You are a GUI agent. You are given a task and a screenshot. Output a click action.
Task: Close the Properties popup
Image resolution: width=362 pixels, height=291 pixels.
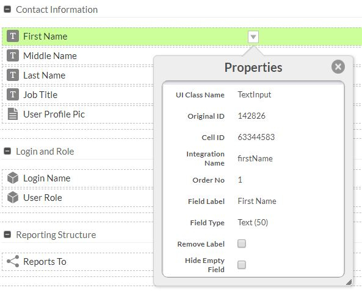click(x=338, y=67)
